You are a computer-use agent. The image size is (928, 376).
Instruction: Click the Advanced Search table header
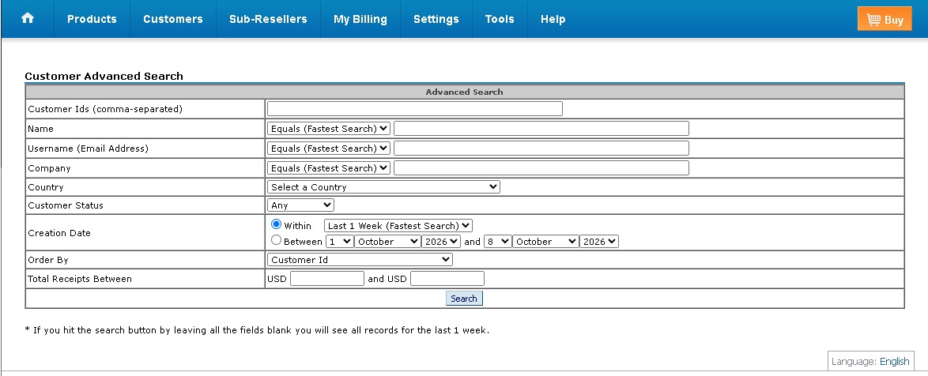[465, 92]
